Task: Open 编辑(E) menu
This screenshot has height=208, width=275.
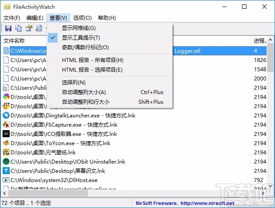Action: (35, 18)
